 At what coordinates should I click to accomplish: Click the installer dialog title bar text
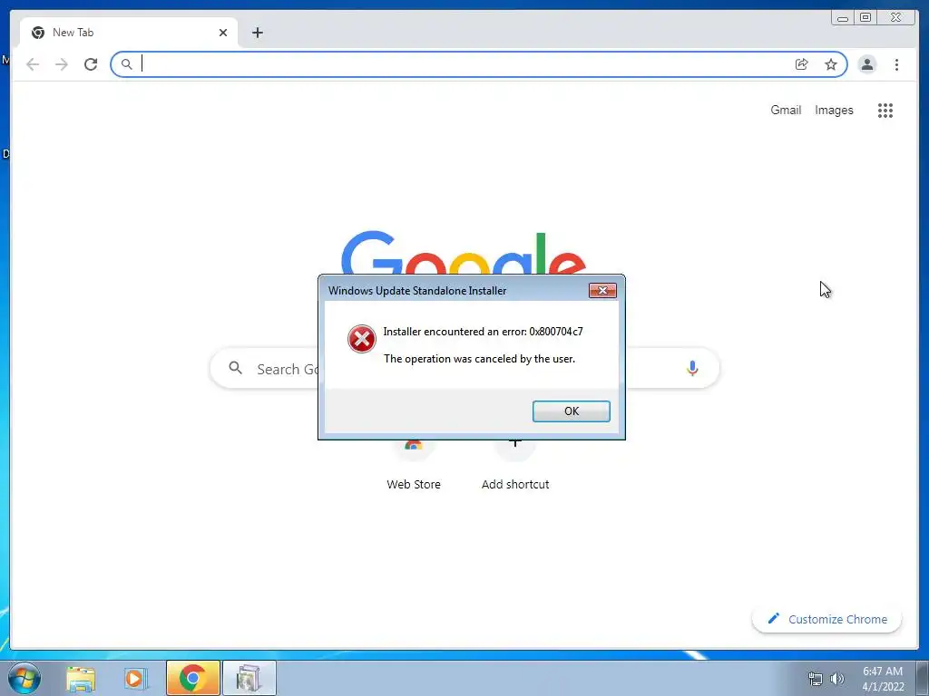(x=417, y=291)
